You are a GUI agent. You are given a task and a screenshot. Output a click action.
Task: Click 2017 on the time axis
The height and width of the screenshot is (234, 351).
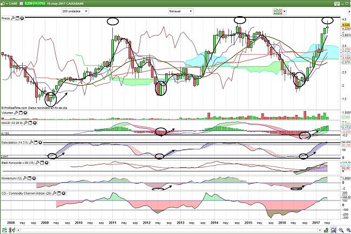point(316,223)
